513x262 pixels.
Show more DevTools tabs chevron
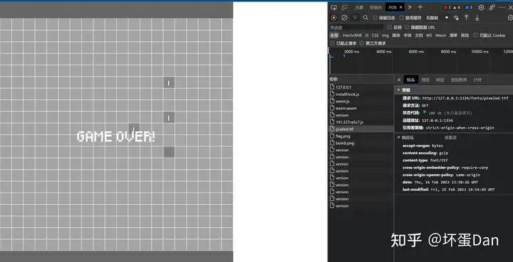pyautogui.click(x=410, y=7)
